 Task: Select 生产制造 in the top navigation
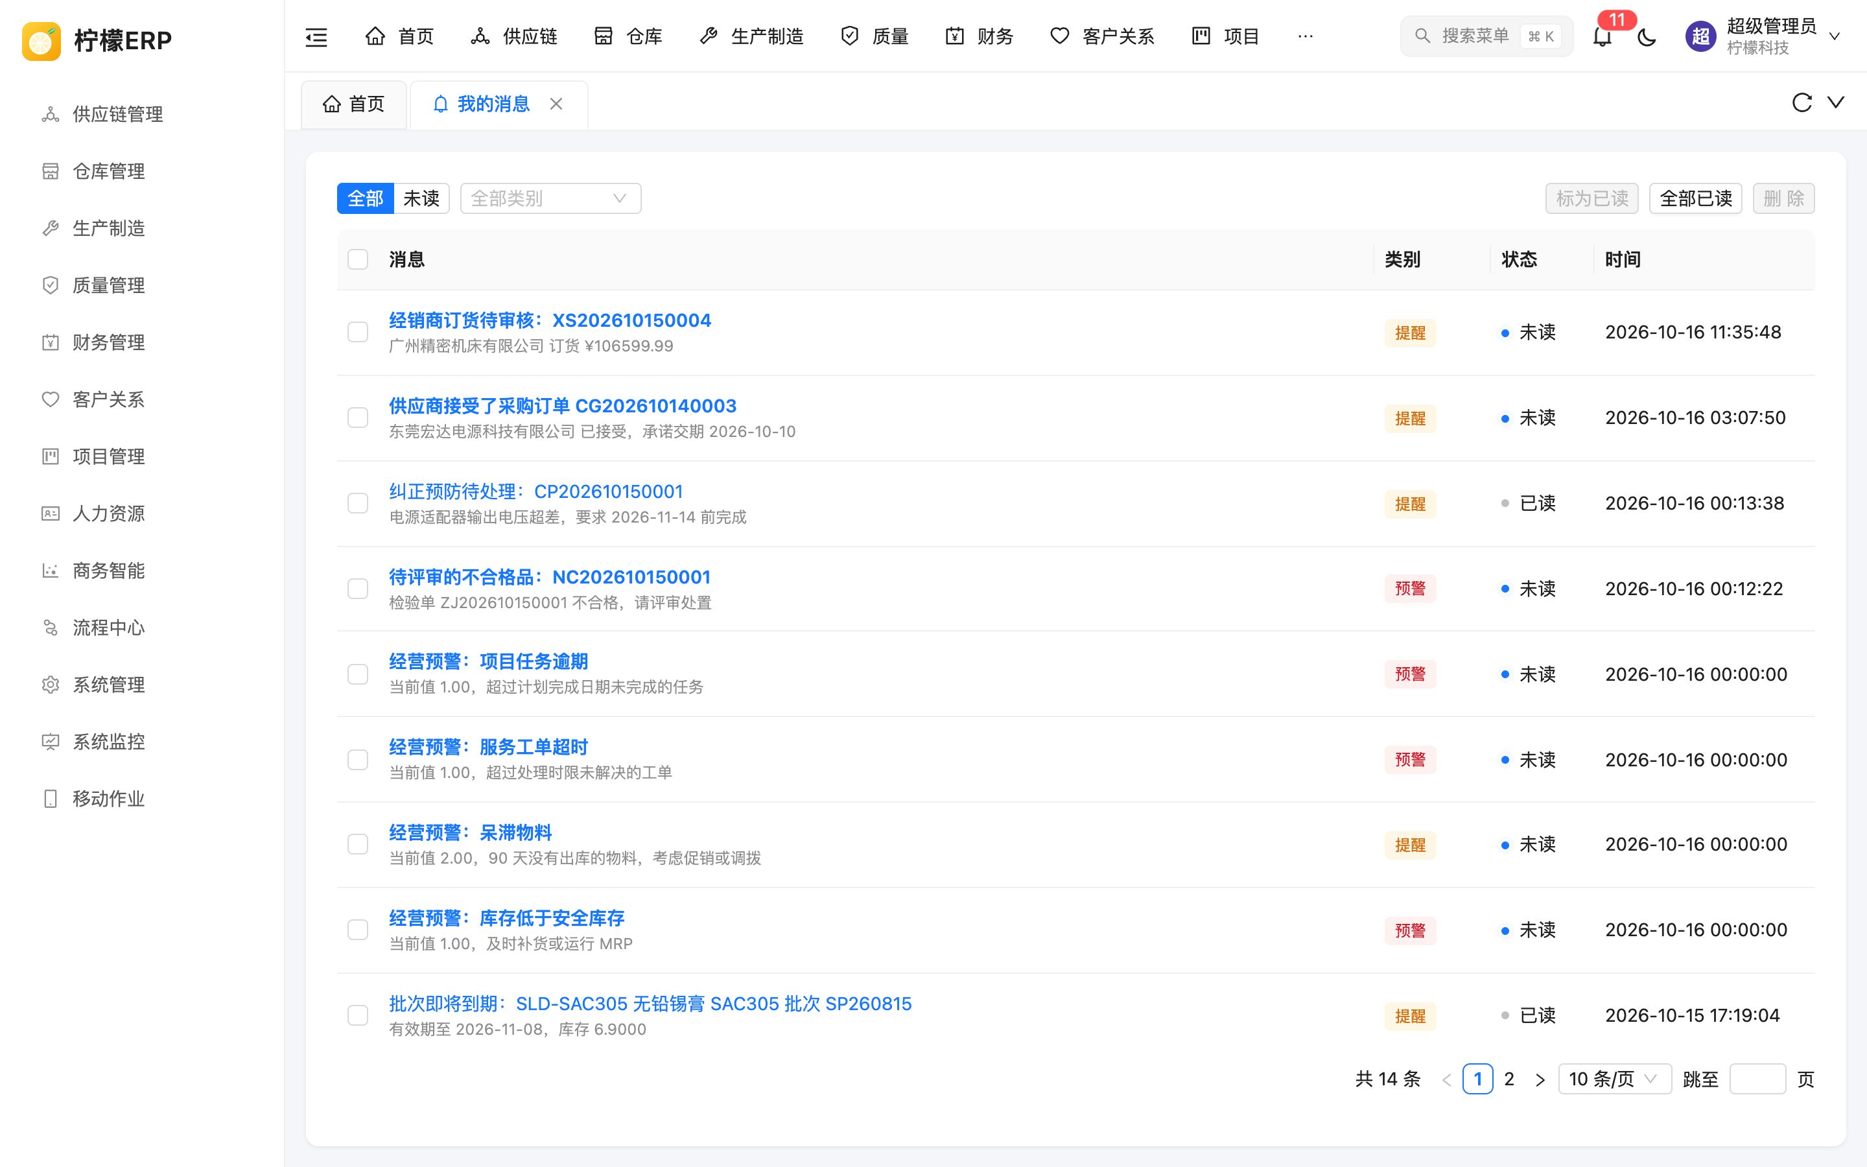tap(751, 36)
